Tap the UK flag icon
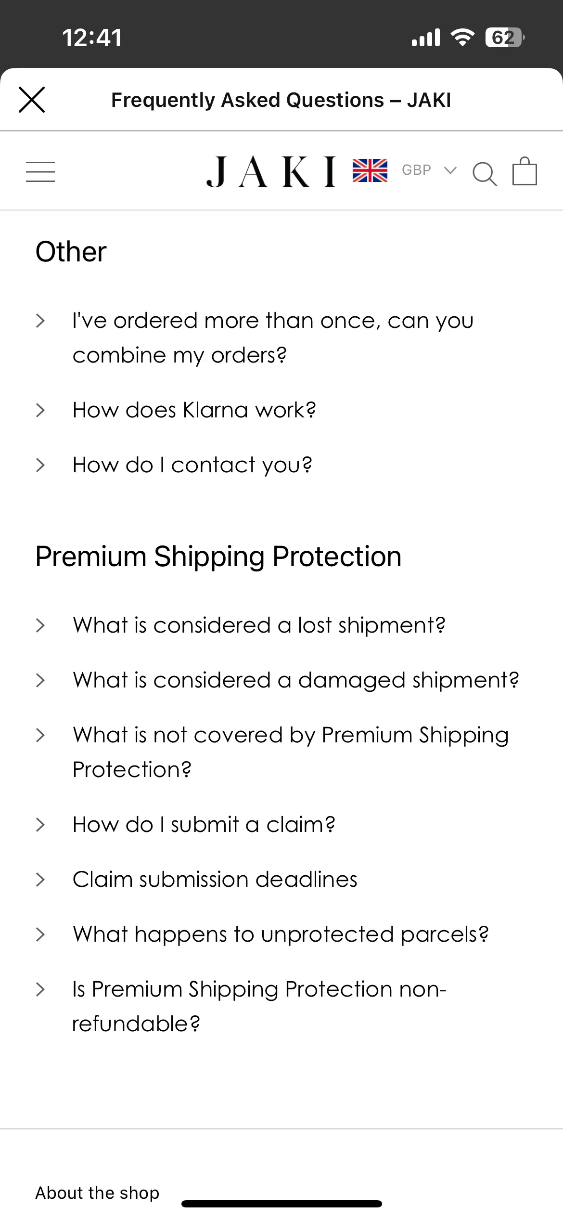This screenshot has width=563, height=1219. 370,170
